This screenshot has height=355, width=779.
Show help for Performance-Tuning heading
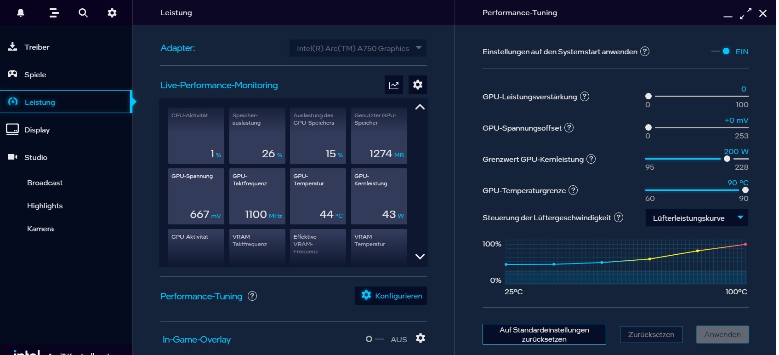click(x=252, y=296)
